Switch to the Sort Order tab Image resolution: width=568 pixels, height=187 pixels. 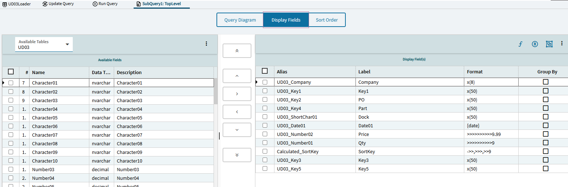(x=327, y=20)
